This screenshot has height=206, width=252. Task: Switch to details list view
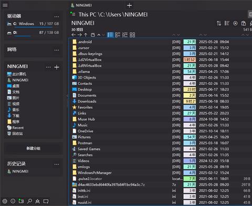click(110, 35)
